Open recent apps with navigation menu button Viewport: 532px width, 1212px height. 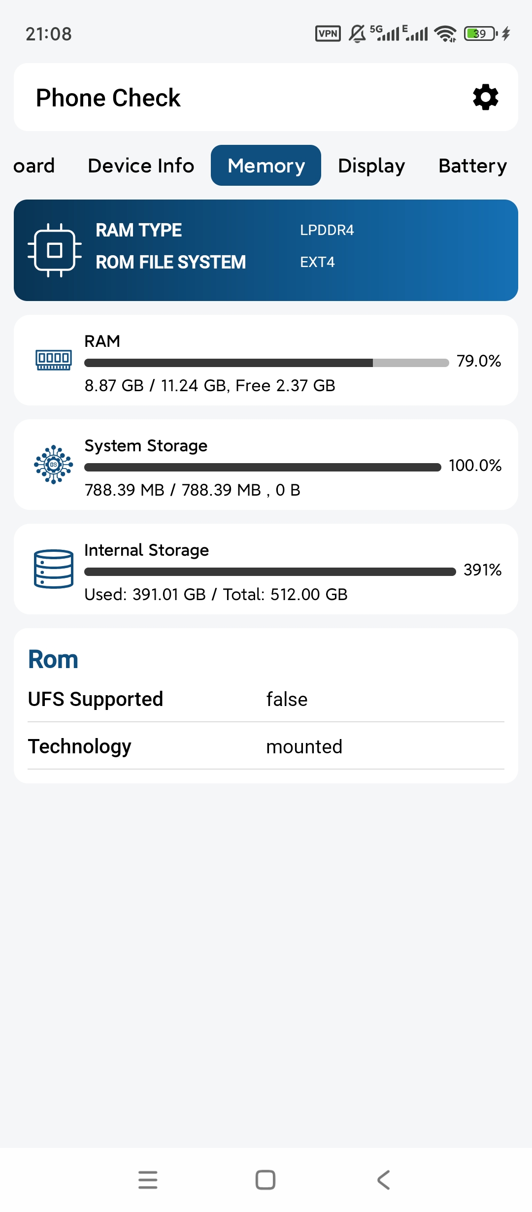148,1180
